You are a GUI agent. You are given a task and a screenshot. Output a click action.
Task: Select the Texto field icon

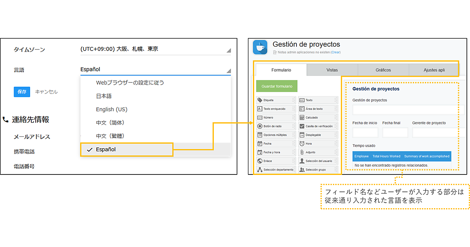302,100
